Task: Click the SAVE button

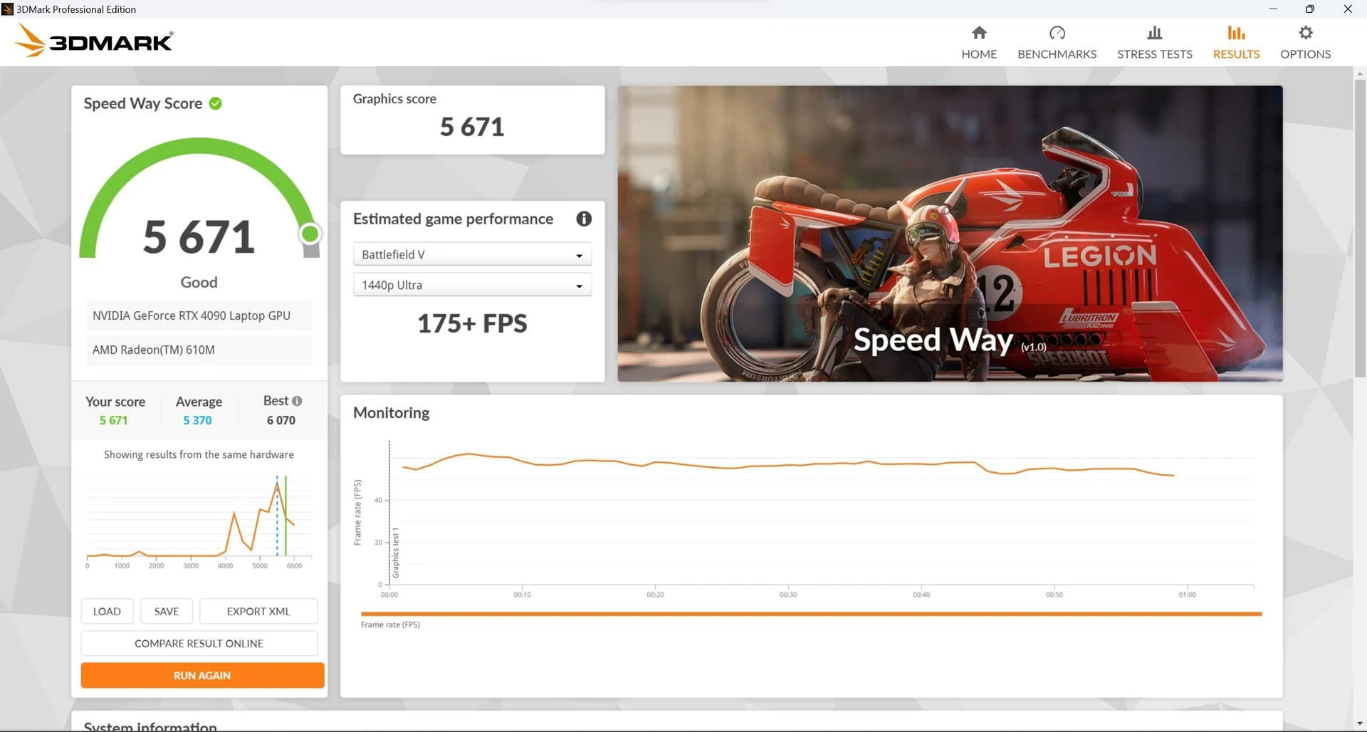Action: coord(167,611)
